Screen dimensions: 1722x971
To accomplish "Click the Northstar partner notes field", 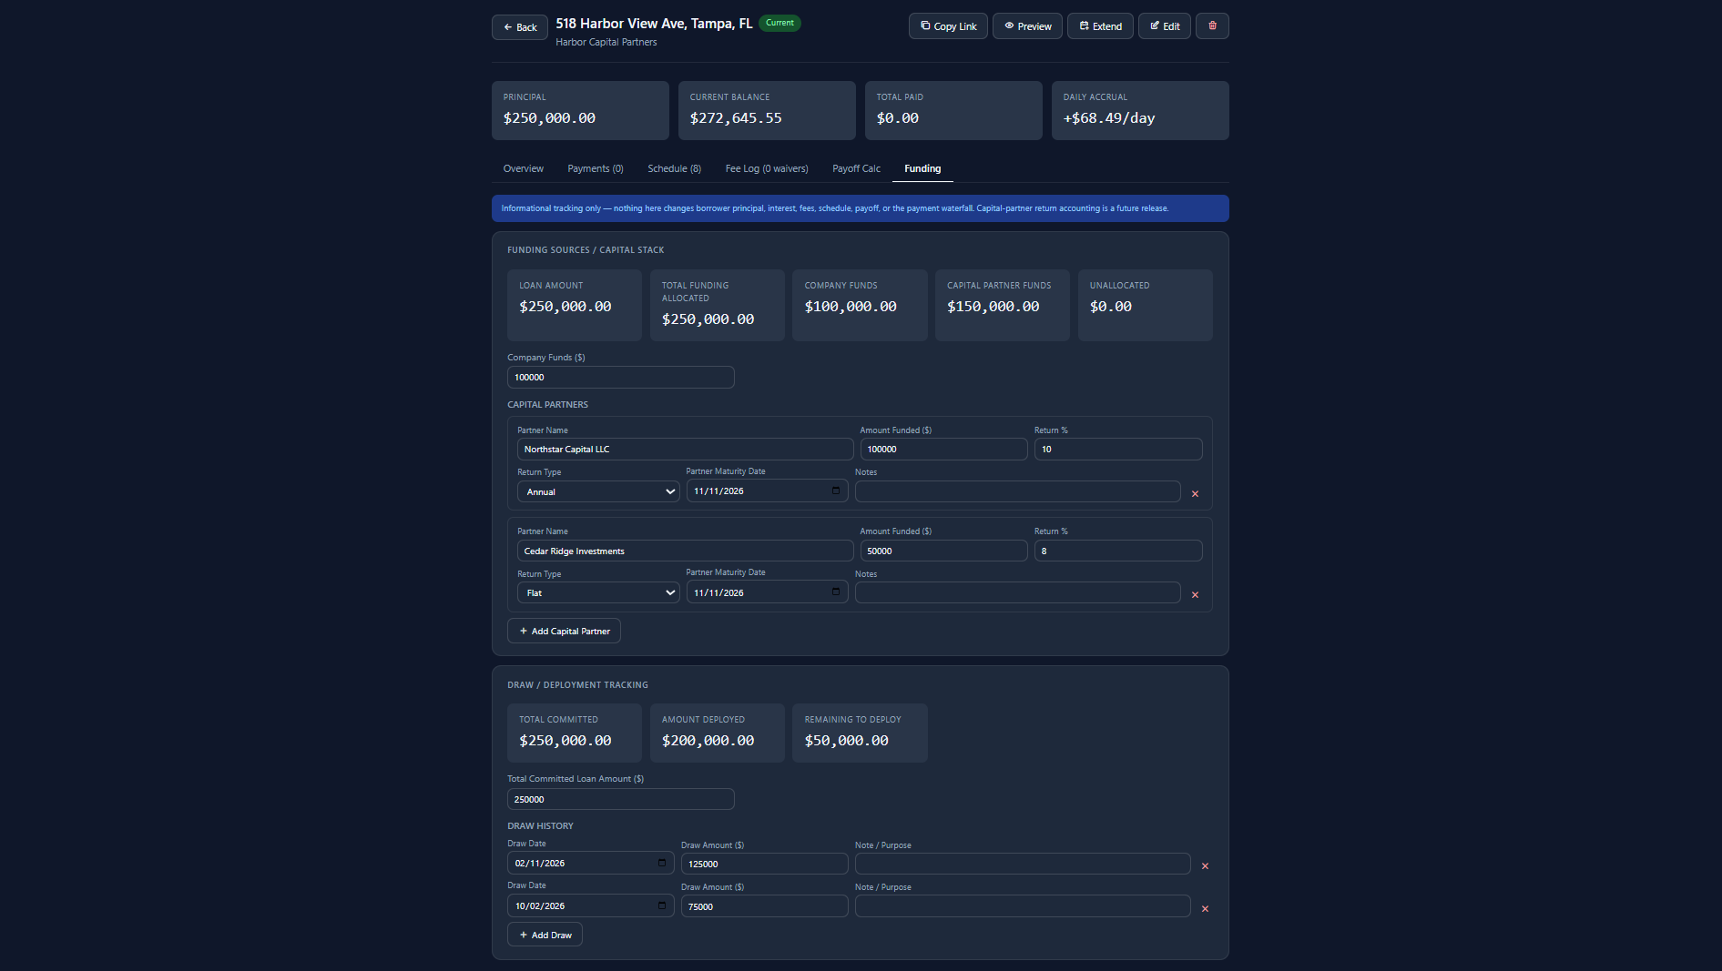I will pos(1018,491).
